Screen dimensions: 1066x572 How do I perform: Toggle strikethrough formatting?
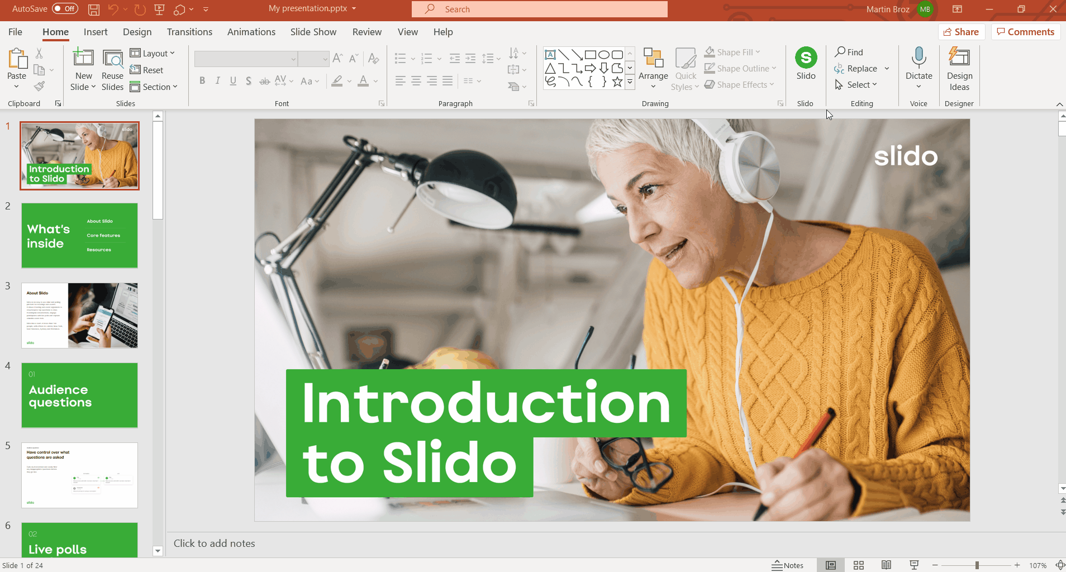[x=265, y=81]
